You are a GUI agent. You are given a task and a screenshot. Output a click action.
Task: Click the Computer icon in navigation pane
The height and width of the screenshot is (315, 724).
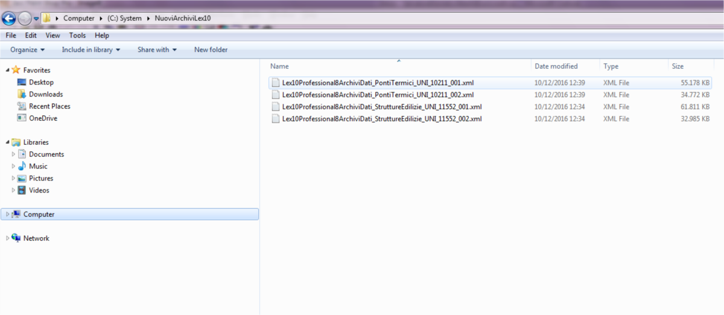pyautogui.click(x=16, y=214)
